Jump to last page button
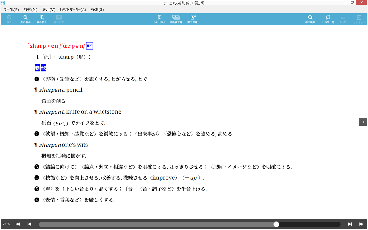 pyautogui.click(x=361, y=224)
